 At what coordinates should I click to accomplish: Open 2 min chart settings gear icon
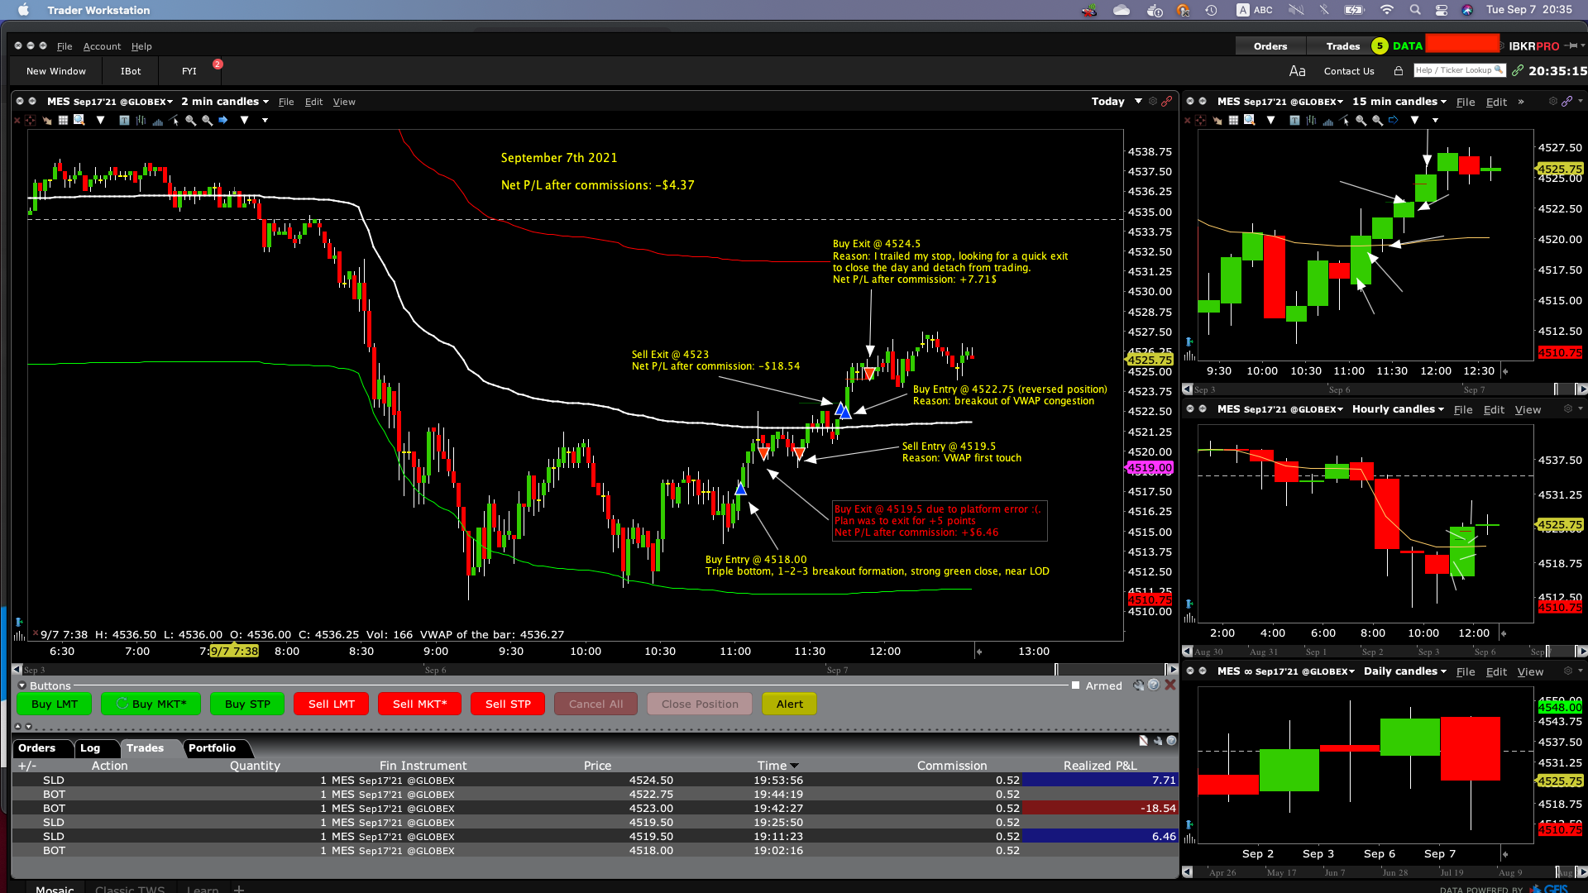1152,101
